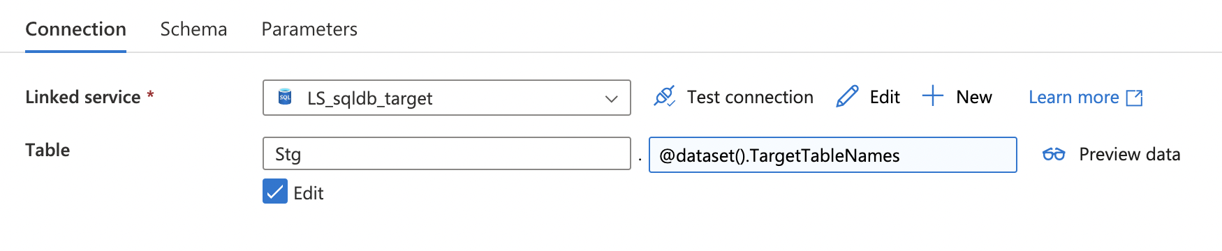Click the Edit label beside the pencil icon

point(885,97)
